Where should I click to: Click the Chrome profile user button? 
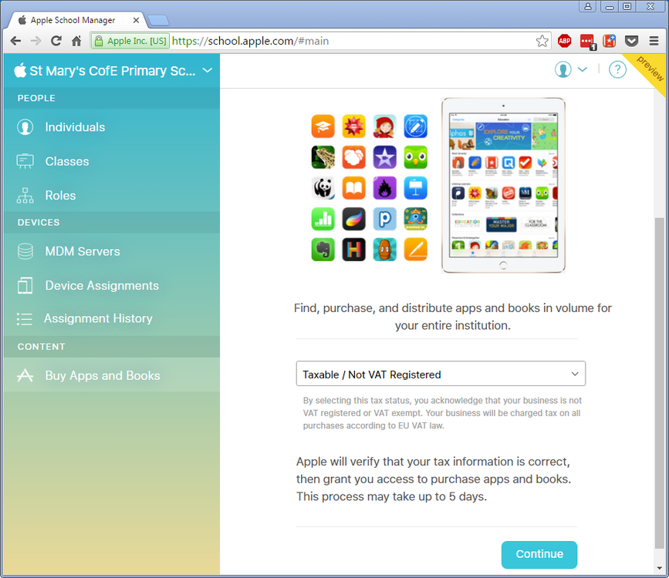588,6
